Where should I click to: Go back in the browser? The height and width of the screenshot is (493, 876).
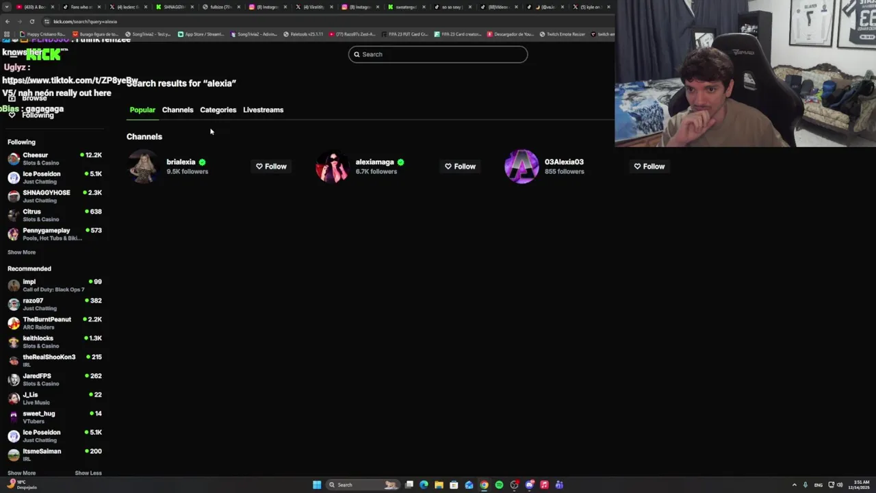click(x=7, y=21)
